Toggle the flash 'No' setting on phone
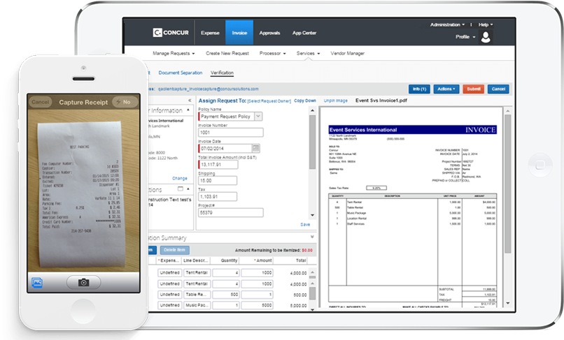This screenshot has height=340, width=564. (x=123, y=102)
